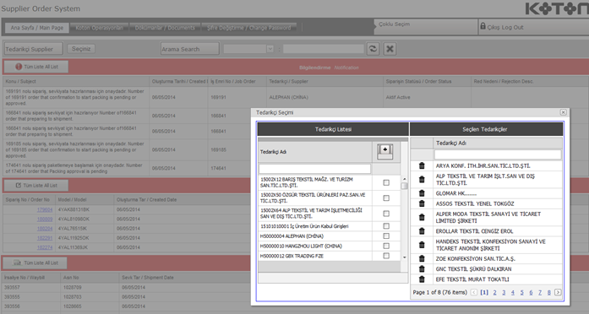Remove ALPER MODA TEKSTİL from selection
Viewport: 589px width, 314px height.
tap(422, 217)
